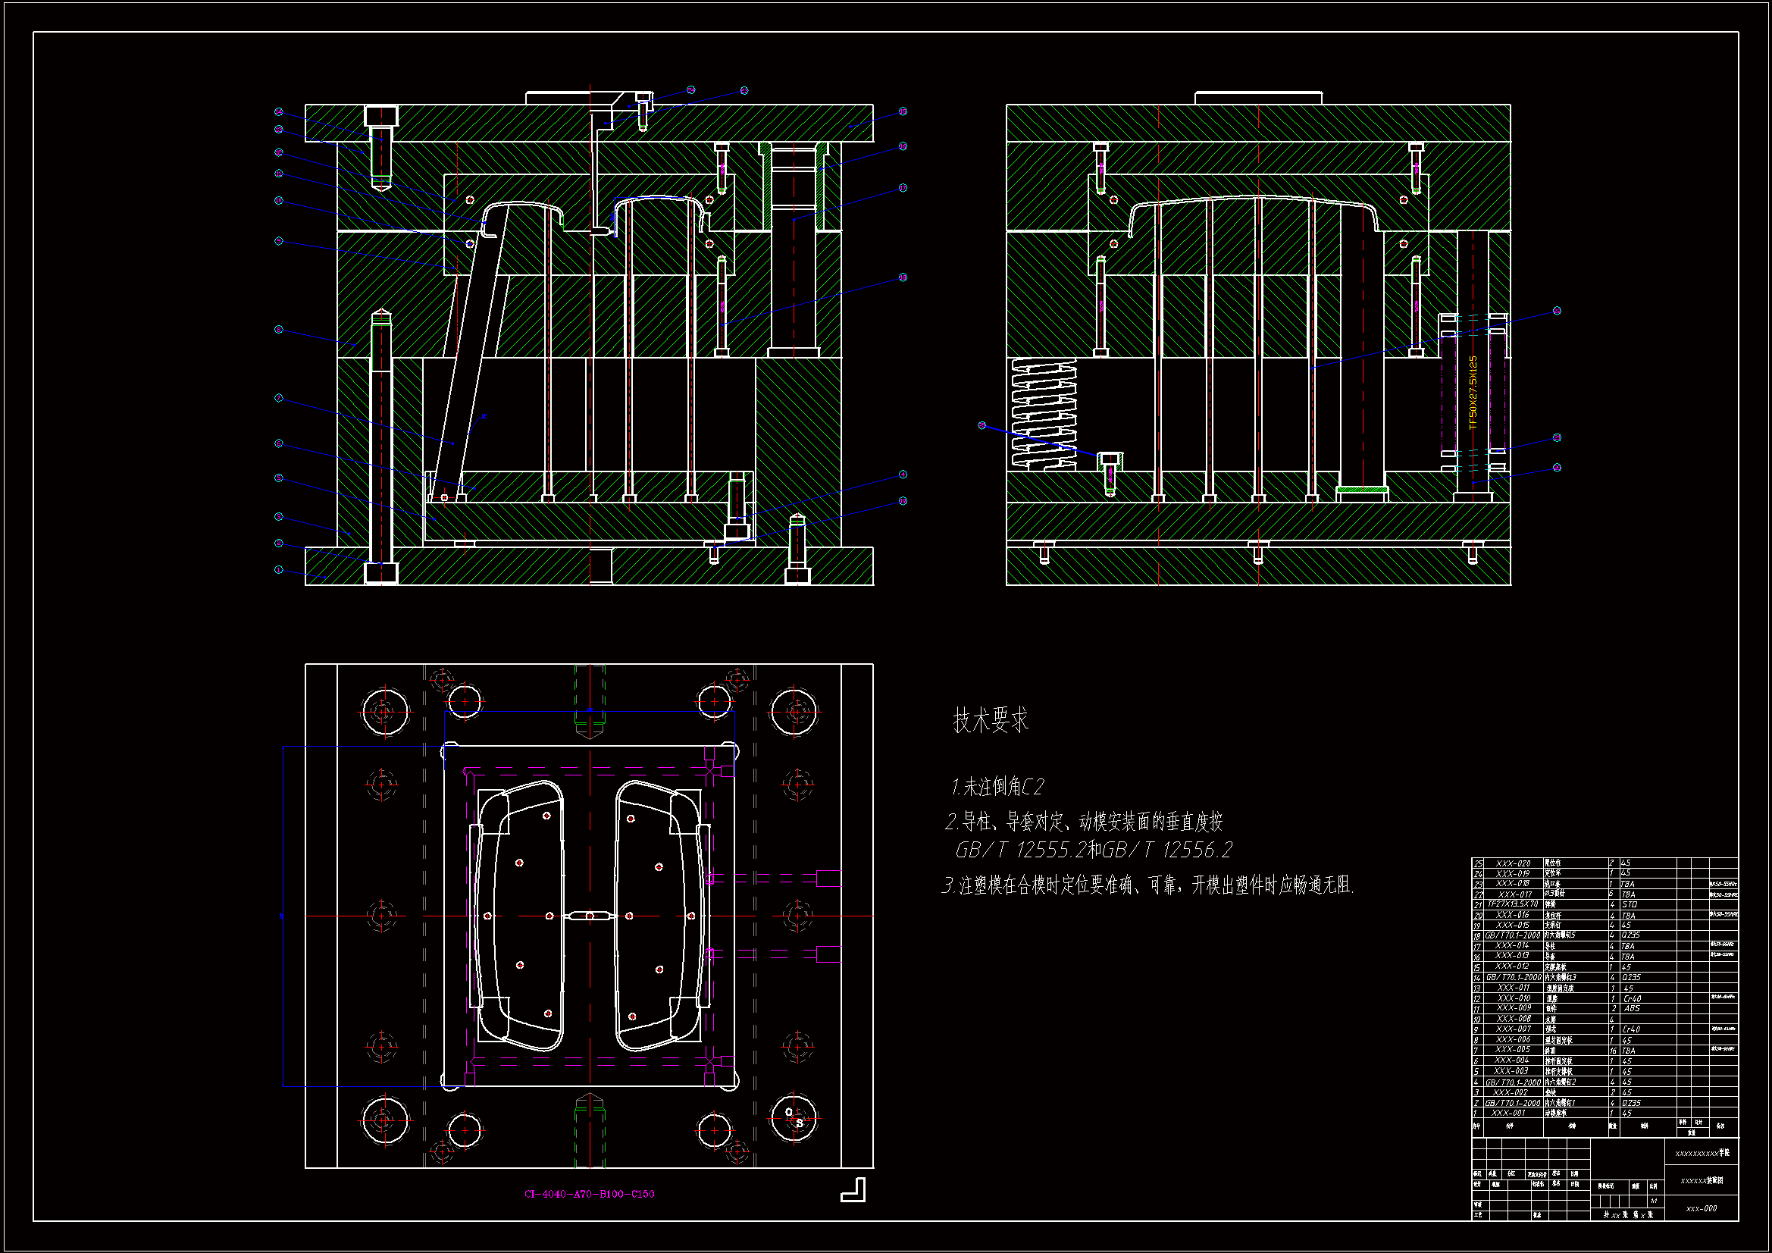Click the coil spring in the right section view

pyautogui.click(x=1044, y=414)
